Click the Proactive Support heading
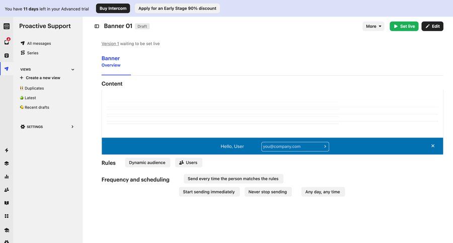 (45, 26)
